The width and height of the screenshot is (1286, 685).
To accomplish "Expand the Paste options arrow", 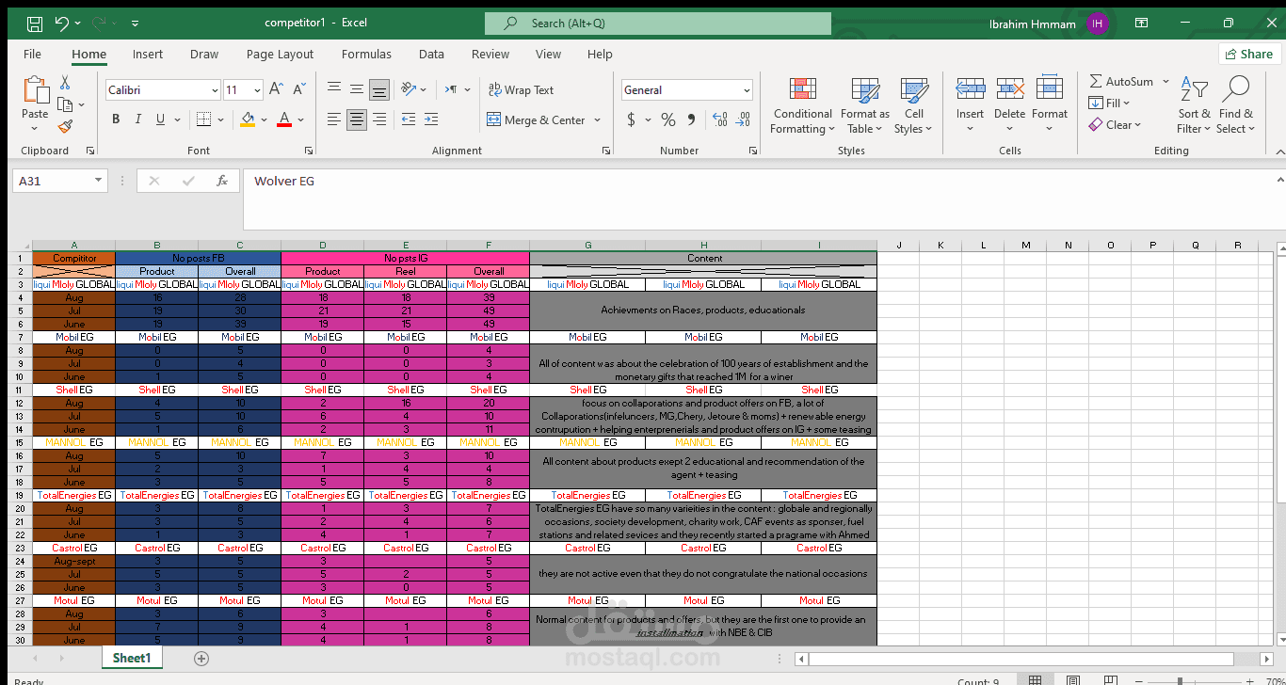I will (35, 128).
